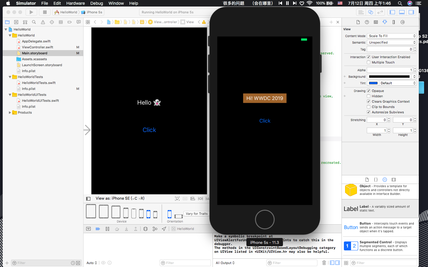Collapse the HelloWorldTests folder
This screenshot has width=428, height=267.
10,77
